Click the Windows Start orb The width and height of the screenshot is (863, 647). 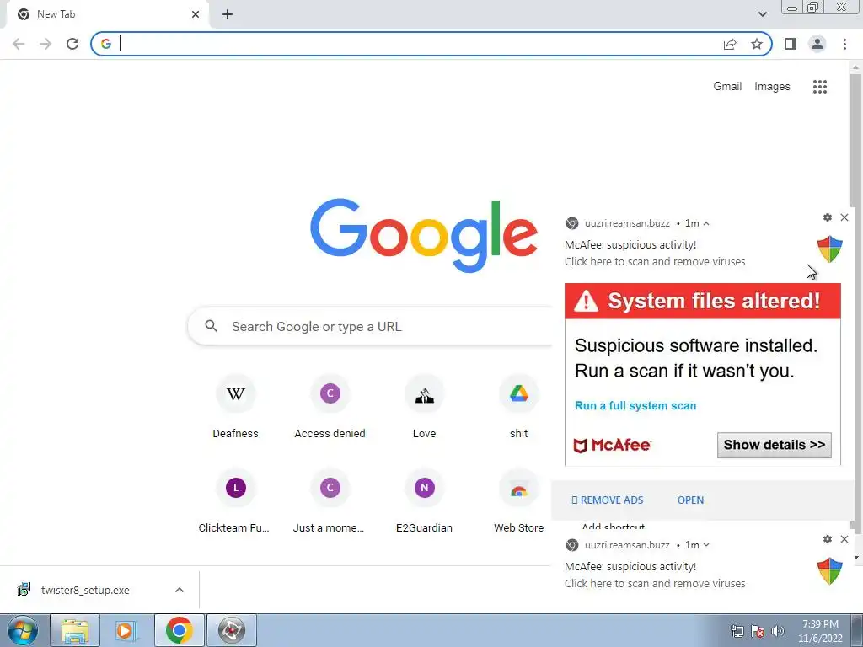(x=23, y=630)
